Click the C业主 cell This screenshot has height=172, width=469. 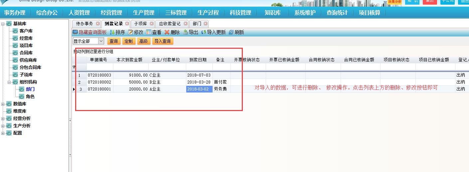[167, 75]
